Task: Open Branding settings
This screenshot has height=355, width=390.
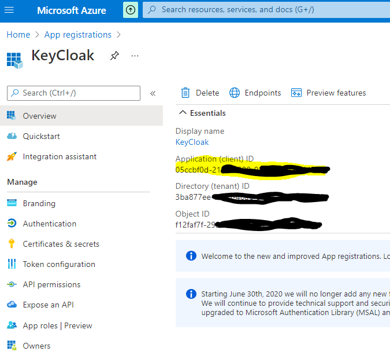Action: [39, 203]
